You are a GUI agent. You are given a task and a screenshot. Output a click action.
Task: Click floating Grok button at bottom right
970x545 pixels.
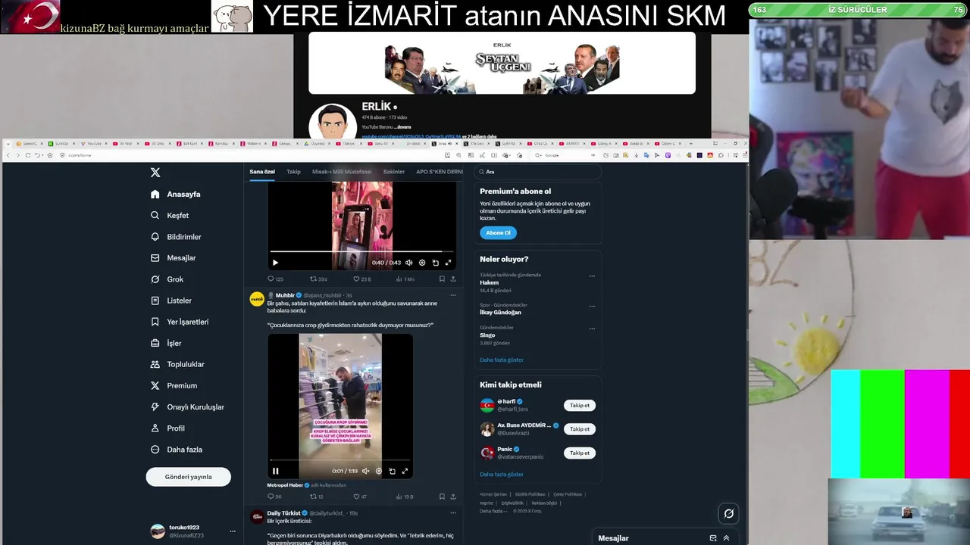(728, 513)
